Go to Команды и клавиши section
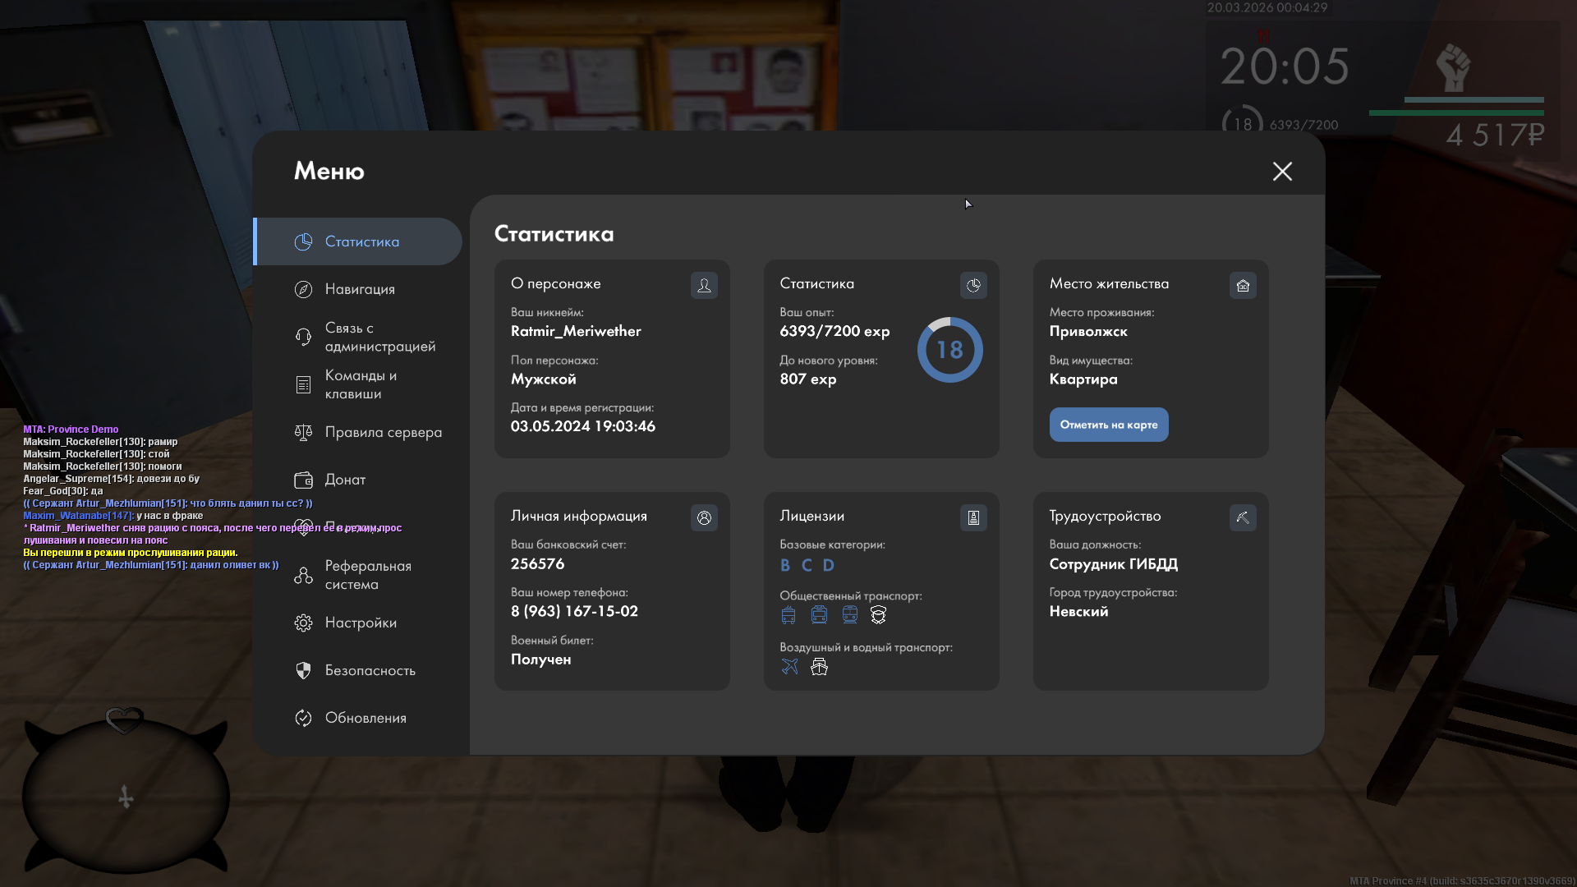1577x887 pixels. click(360, 384)
